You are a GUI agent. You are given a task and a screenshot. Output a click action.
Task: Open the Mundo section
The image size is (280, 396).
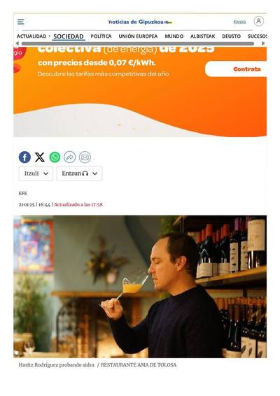click(x=174, y=36)
